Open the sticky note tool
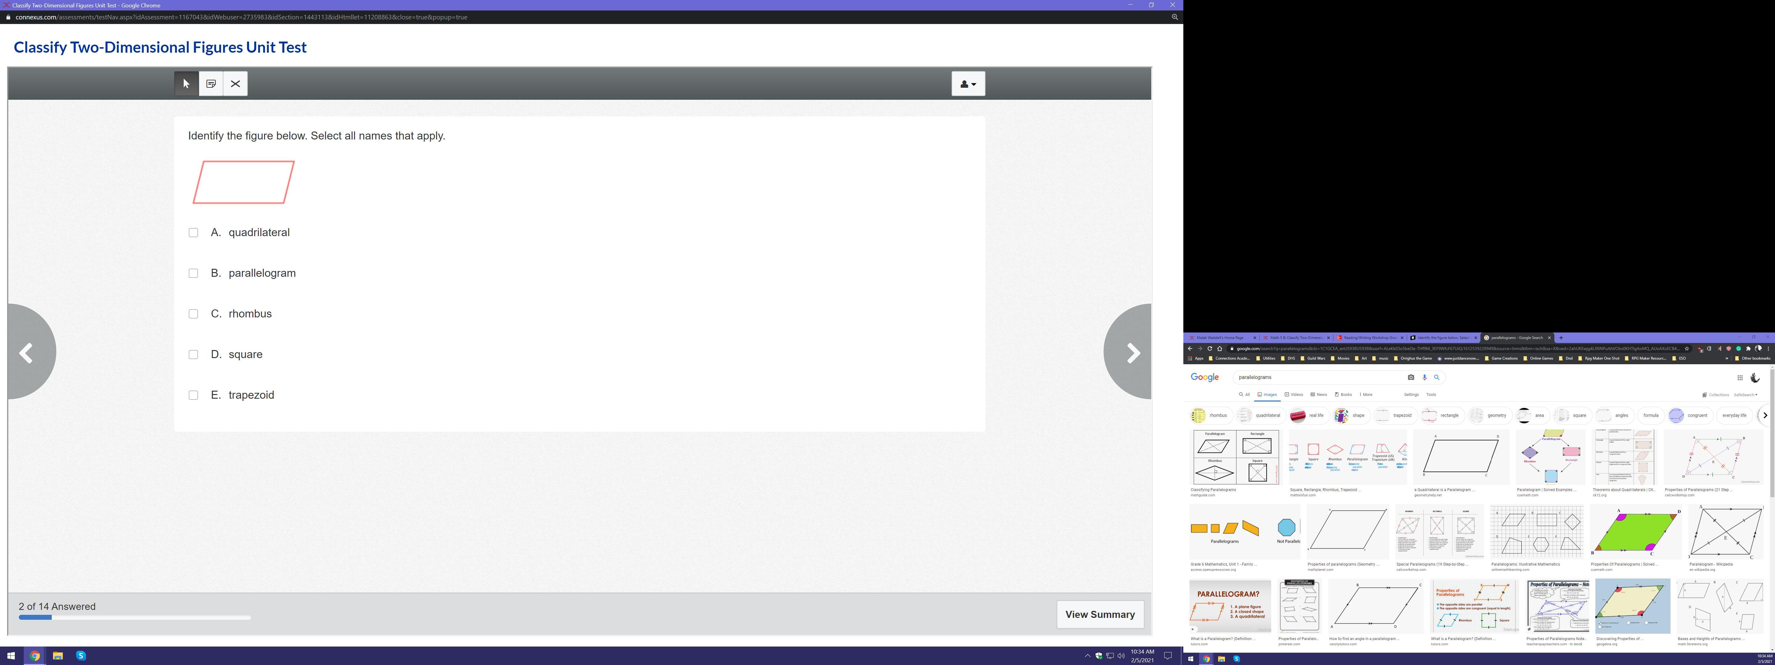This screenshot has height=665, width=1775. pyautogui.click(x=211, y=84)
